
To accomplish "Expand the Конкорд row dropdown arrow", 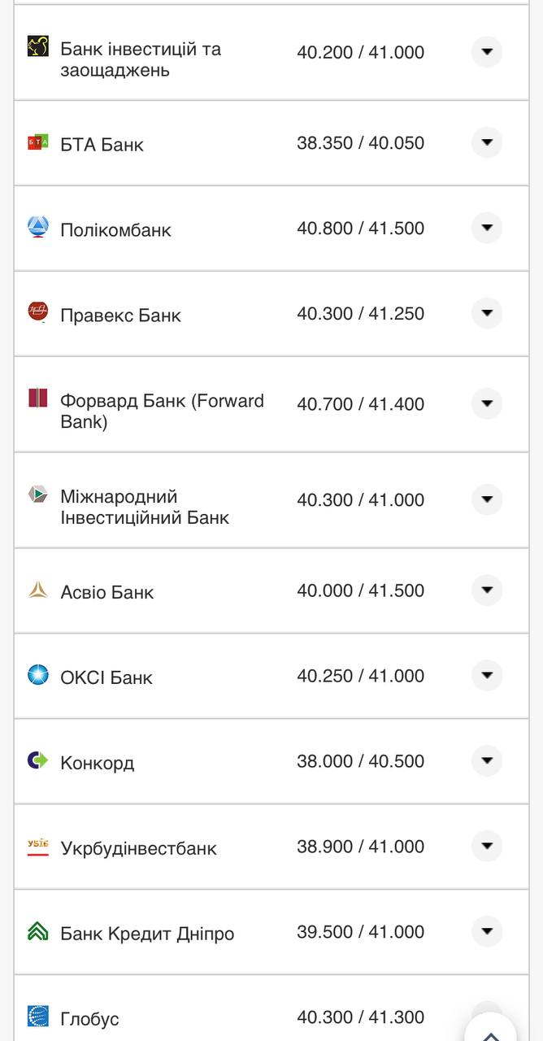I will (x=486, y=761).
